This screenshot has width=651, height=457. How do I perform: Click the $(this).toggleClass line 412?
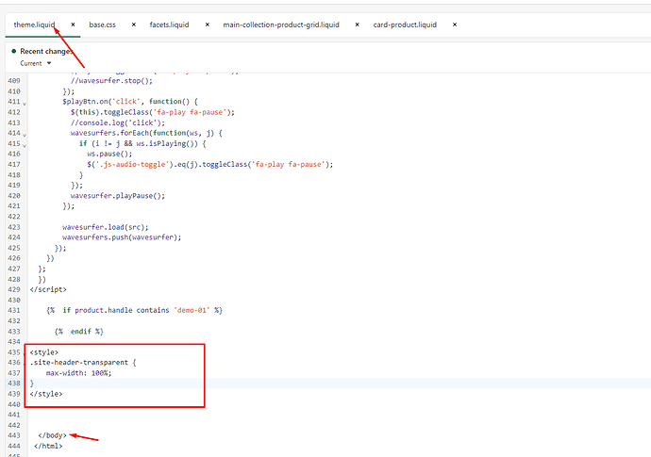click(152, 112)
